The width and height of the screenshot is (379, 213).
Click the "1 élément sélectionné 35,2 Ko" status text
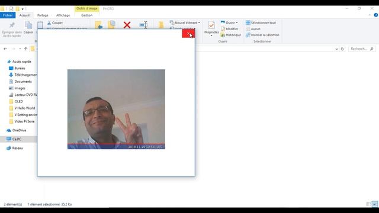50,204
